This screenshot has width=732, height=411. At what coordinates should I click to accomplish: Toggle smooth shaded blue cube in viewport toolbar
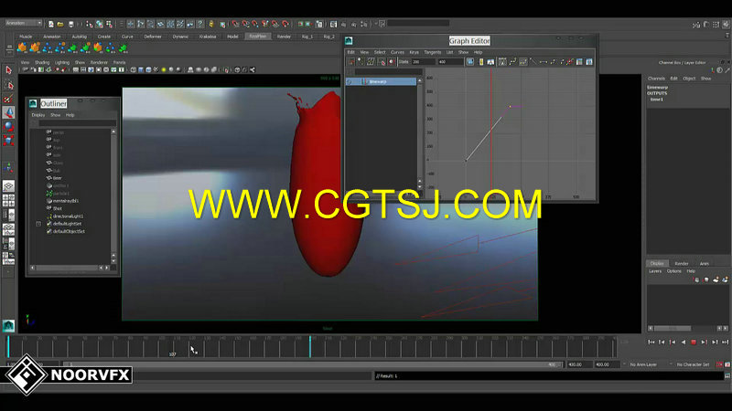141,70
